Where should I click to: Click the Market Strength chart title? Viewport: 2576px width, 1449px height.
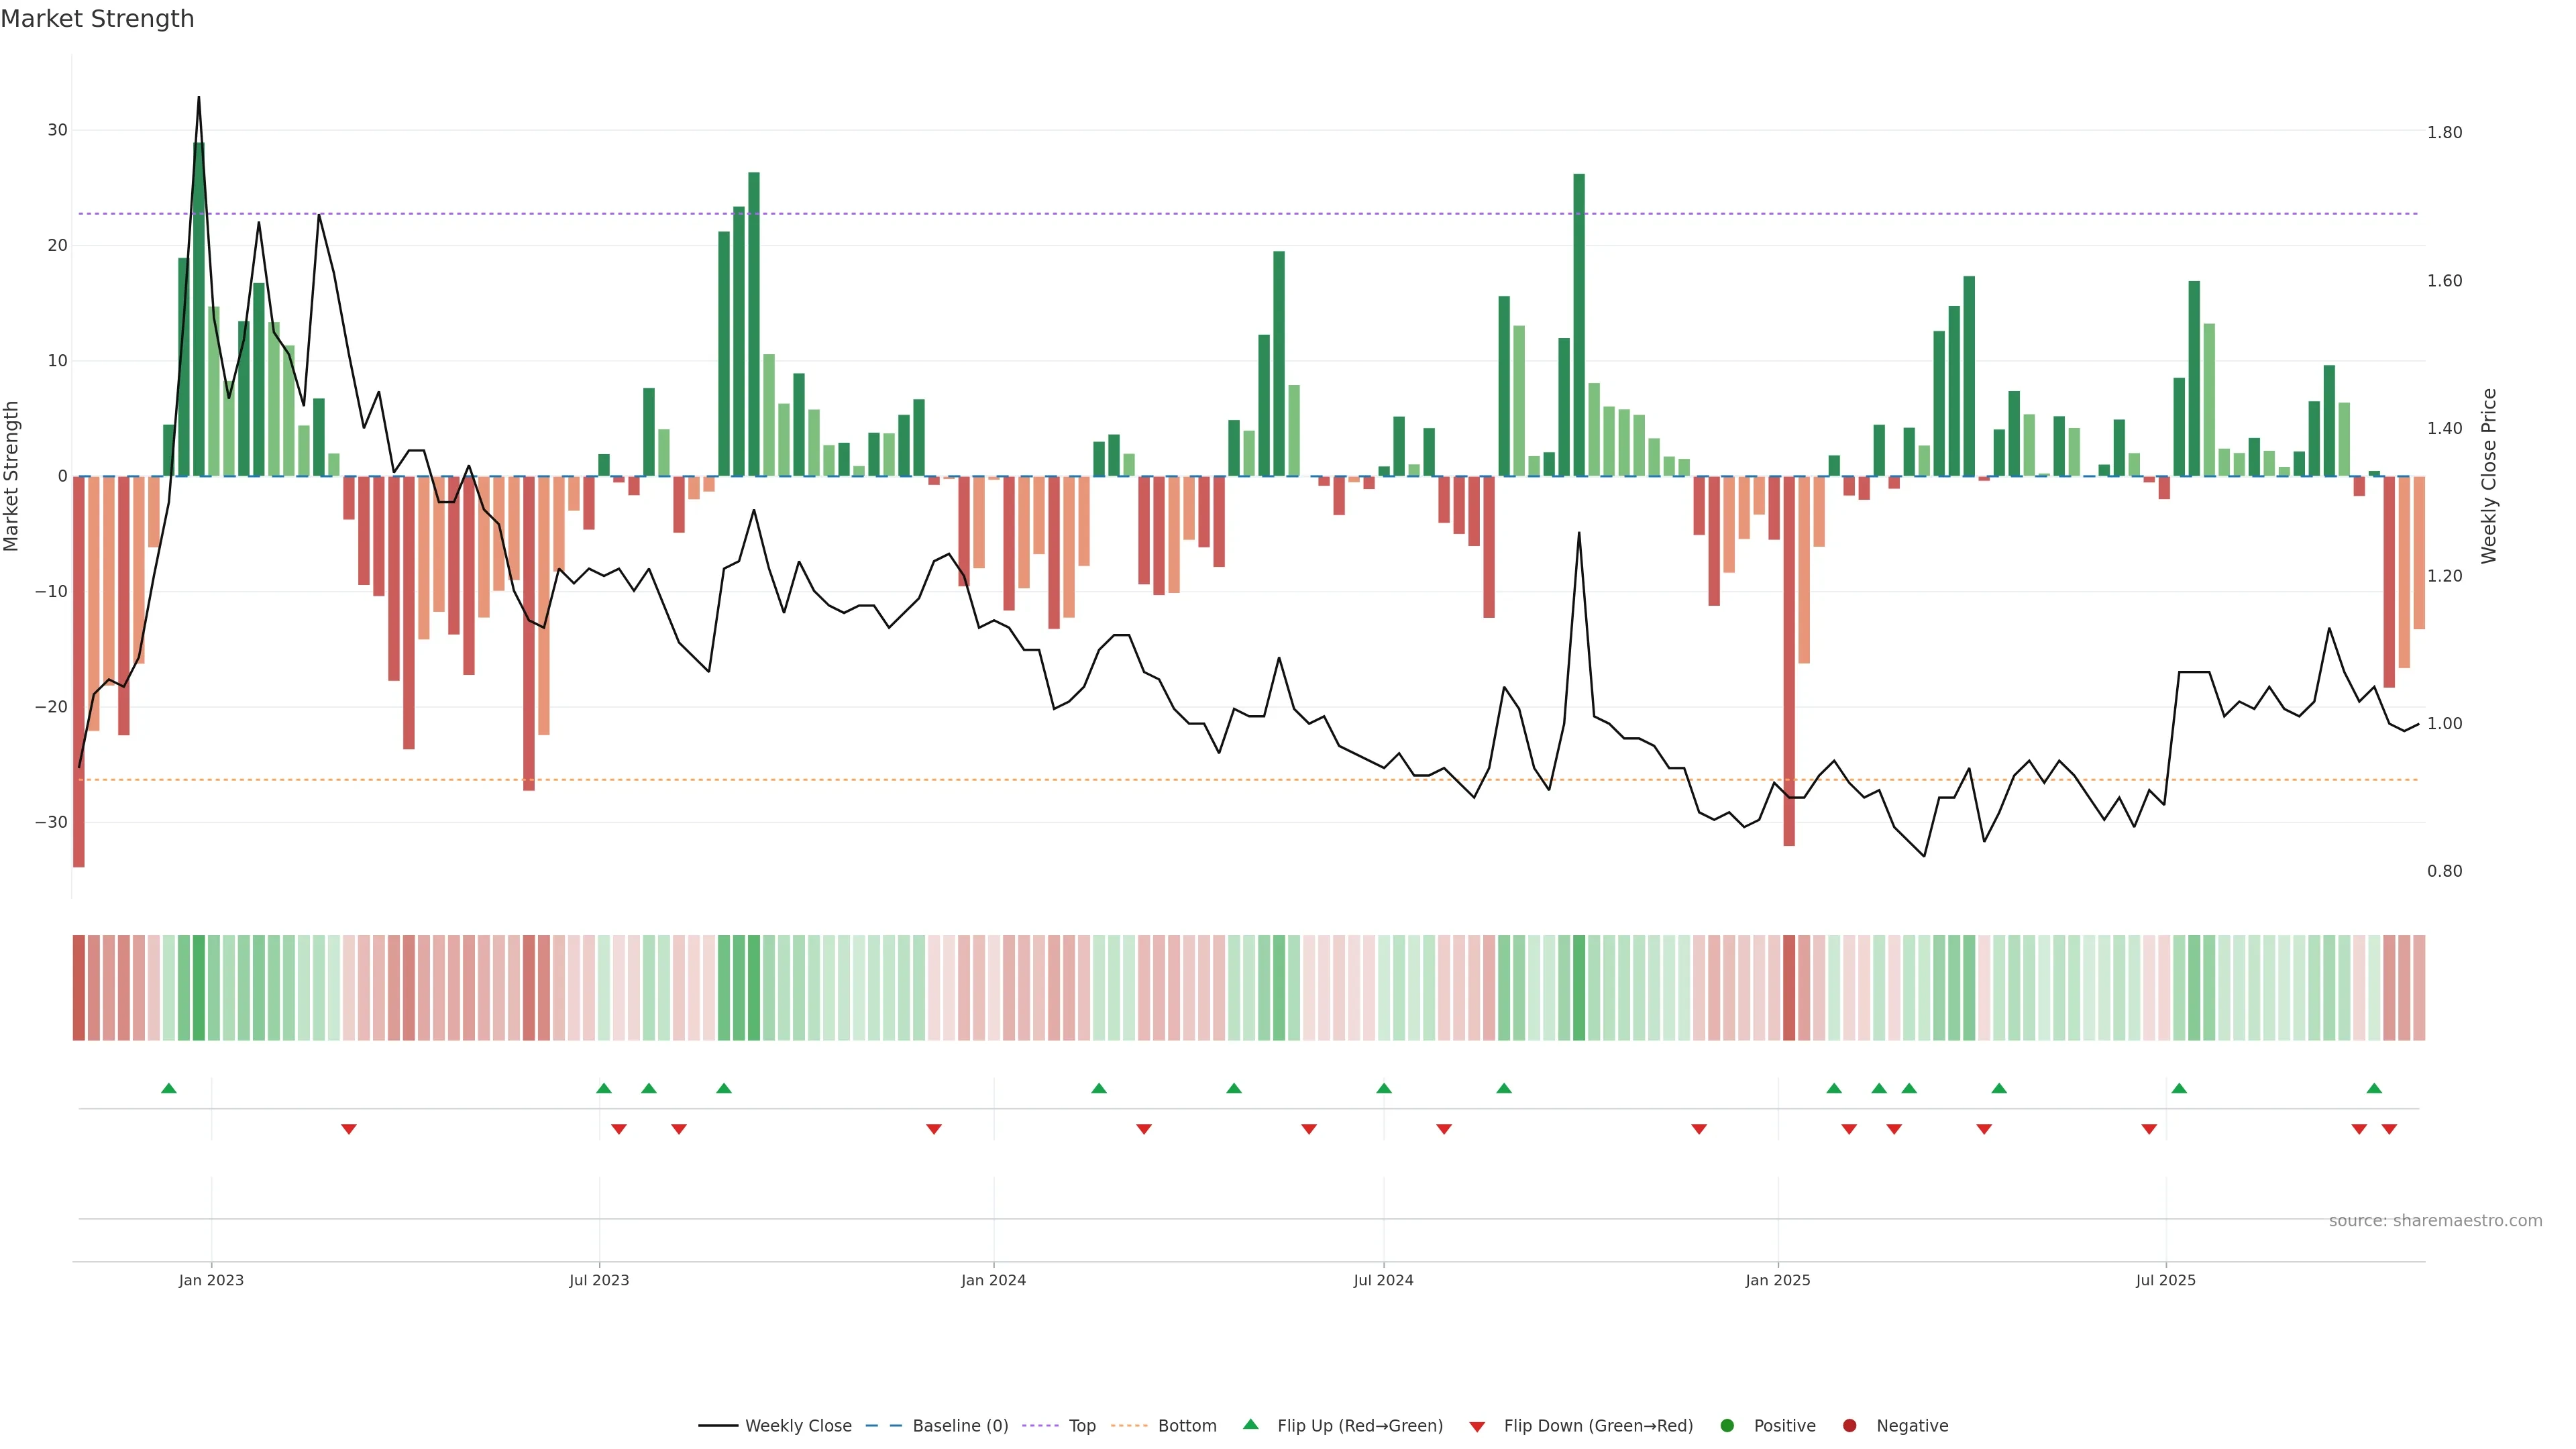click(x=97, y=19)
